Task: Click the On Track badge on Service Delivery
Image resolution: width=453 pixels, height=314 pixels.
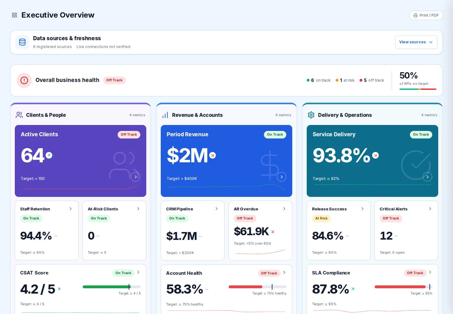Action: click(x=421, y=135)
